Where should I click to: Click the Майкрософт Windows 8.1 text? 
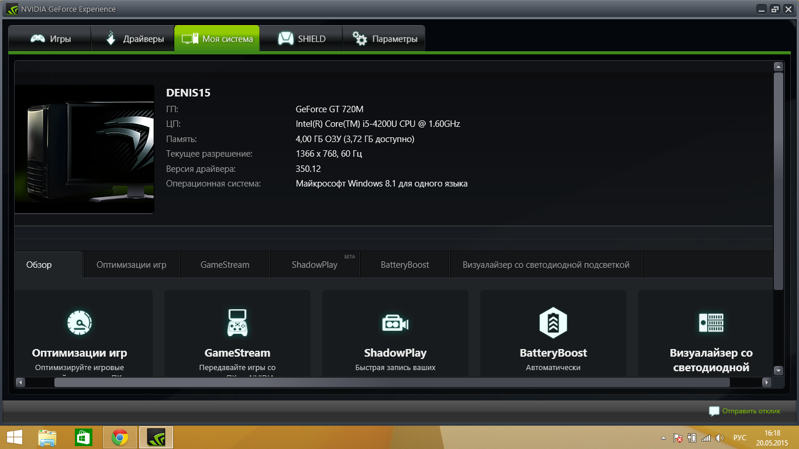[381, 184]
